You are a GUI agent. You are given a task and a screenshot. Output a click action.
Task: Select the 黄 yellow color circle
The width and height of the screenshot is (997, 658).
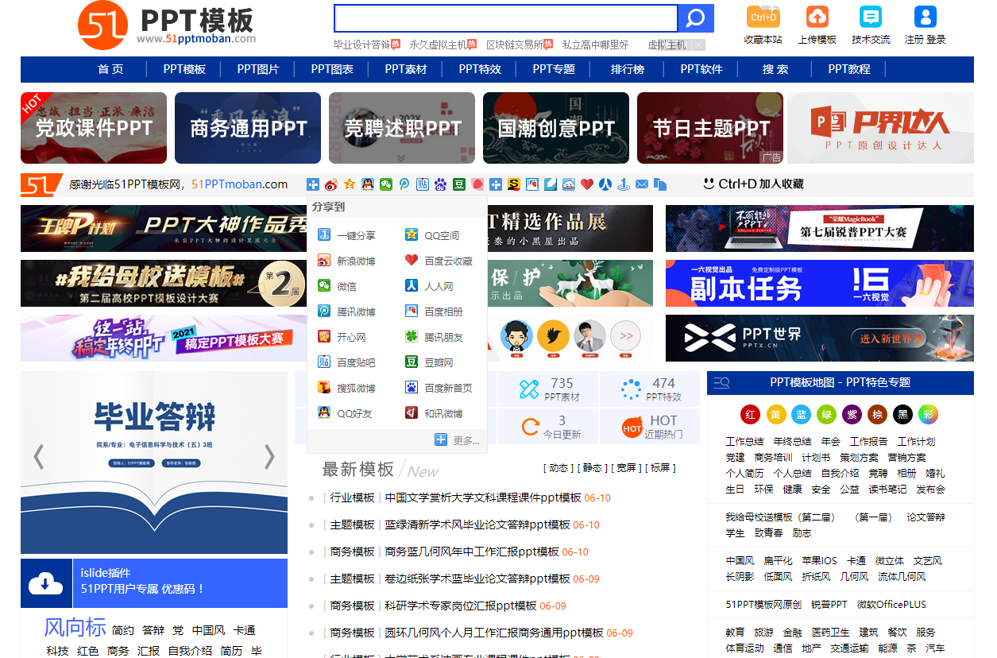point(775,414)
